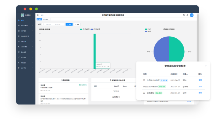This screenshot has width=215, height=124.
Task: Click the font size icon in the top bar
Action: pos(187,15)
